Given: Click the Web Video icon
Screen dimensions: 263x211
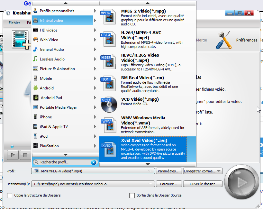Looking at the screenshot, I should [x=35, y=40].
